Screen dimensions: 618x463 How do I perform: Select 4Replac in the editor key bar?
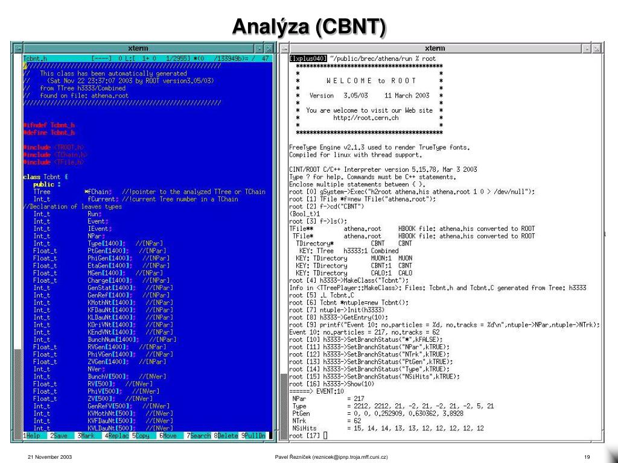click(116, 436)
